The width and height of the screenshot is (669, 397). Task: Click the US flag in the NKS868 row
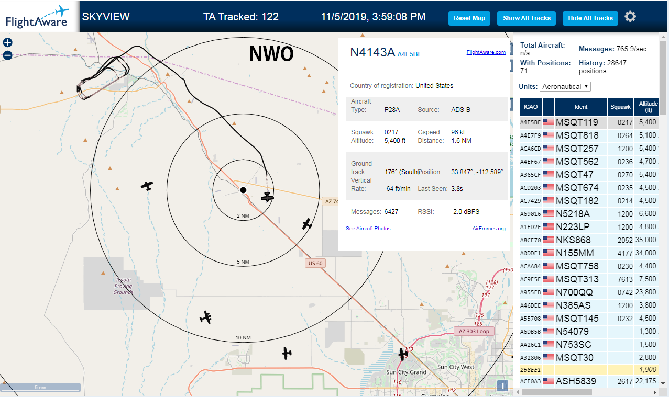pyautogui.click(x=549, y=240)
